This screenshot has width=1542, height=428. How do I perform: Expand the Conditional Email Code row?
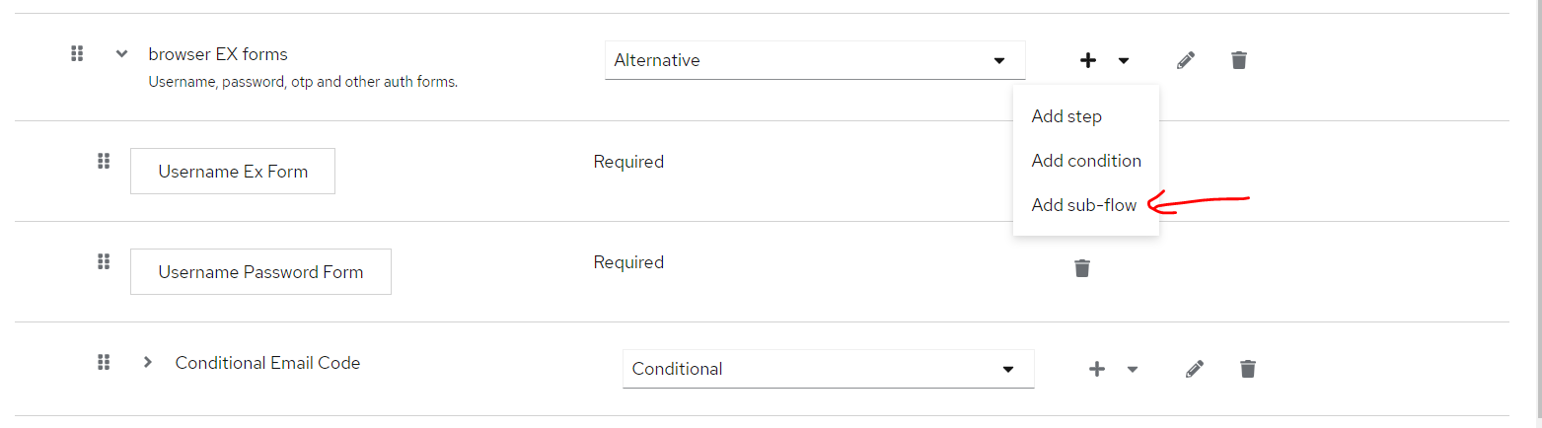(x=148, y=362)
